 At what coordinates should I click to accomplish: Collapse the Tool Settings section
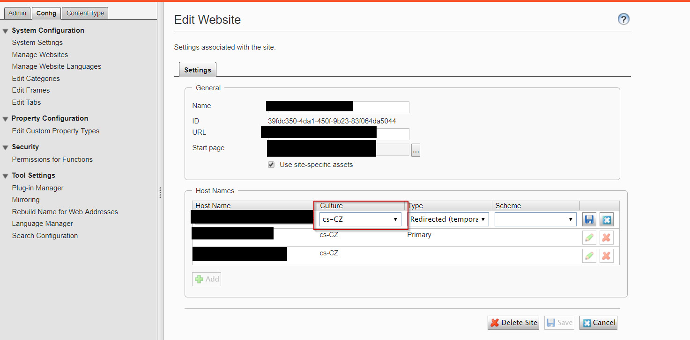(6, 176)
